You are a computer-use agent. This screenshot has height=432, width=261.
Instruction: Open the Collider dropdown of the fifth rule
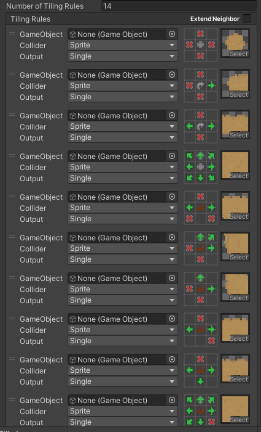point(123,208)
